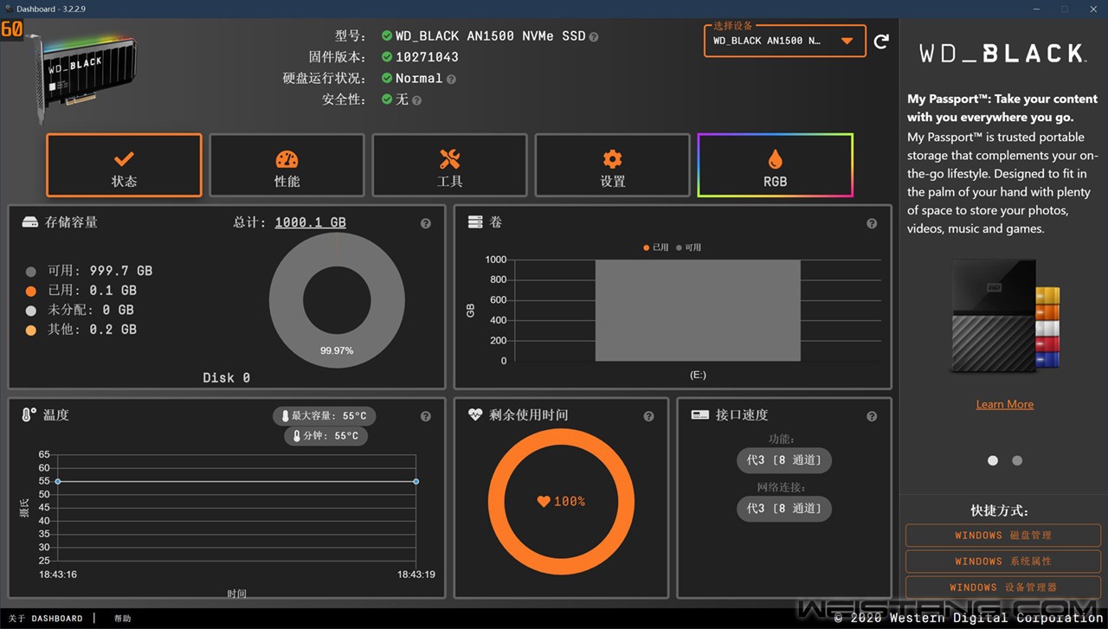Screen dimensions: 1108x629
Task: Click the firmware version 10271043
Action: (427, 57)
